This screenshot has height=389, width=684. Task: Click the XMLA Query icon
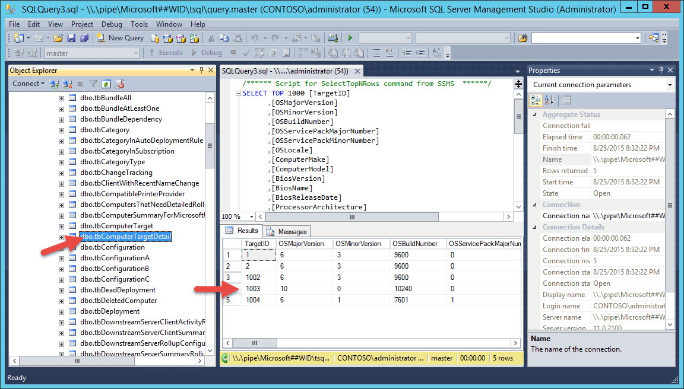pos(194,39)
